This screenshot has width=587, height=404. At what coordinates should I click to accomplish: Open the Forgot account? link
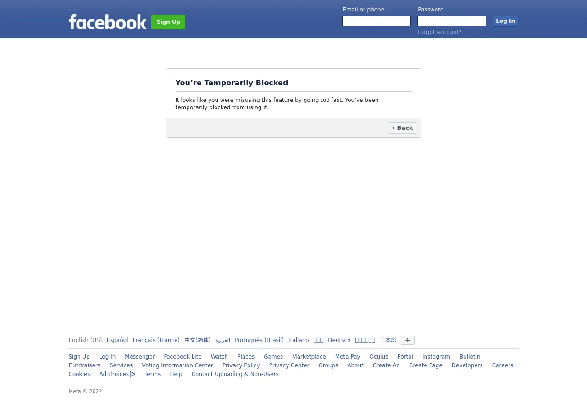[x=439, y=32]
